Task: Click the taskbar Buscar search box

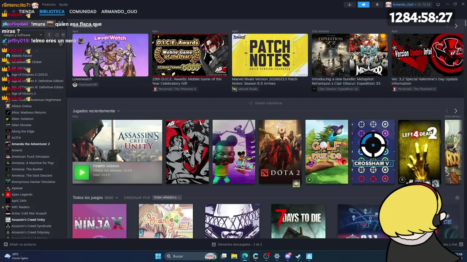Action: tap(192, 256)
